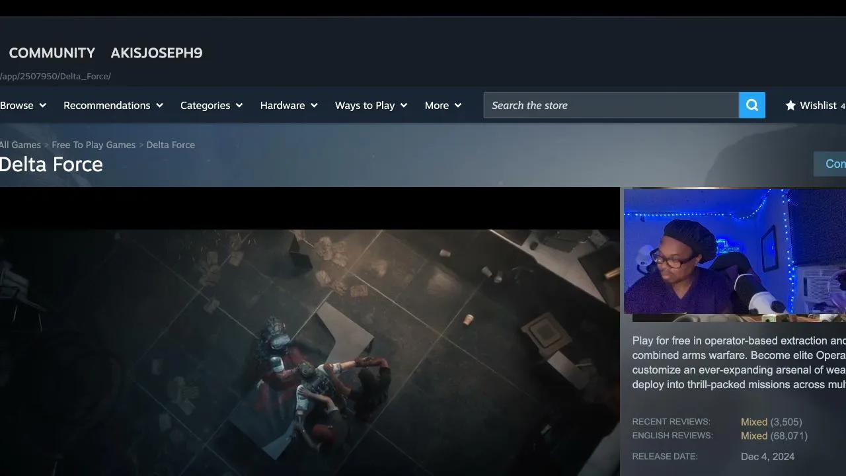Expand the Ways to Play chevron
The width and height of the screenshot is (846, 476).
pyautogui.click(x=404, y=105)
